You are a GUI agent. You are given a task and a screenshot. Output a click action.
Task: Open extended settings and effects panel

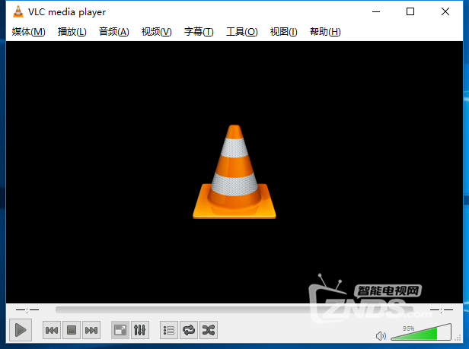pos(140,330)
